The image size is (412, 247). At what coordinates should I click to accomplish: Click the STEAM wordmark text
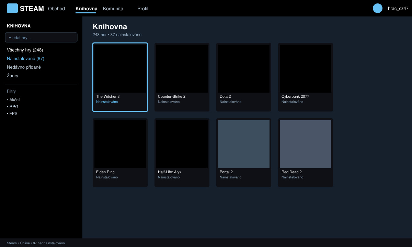pyautogui.click(x=32, y=9)
